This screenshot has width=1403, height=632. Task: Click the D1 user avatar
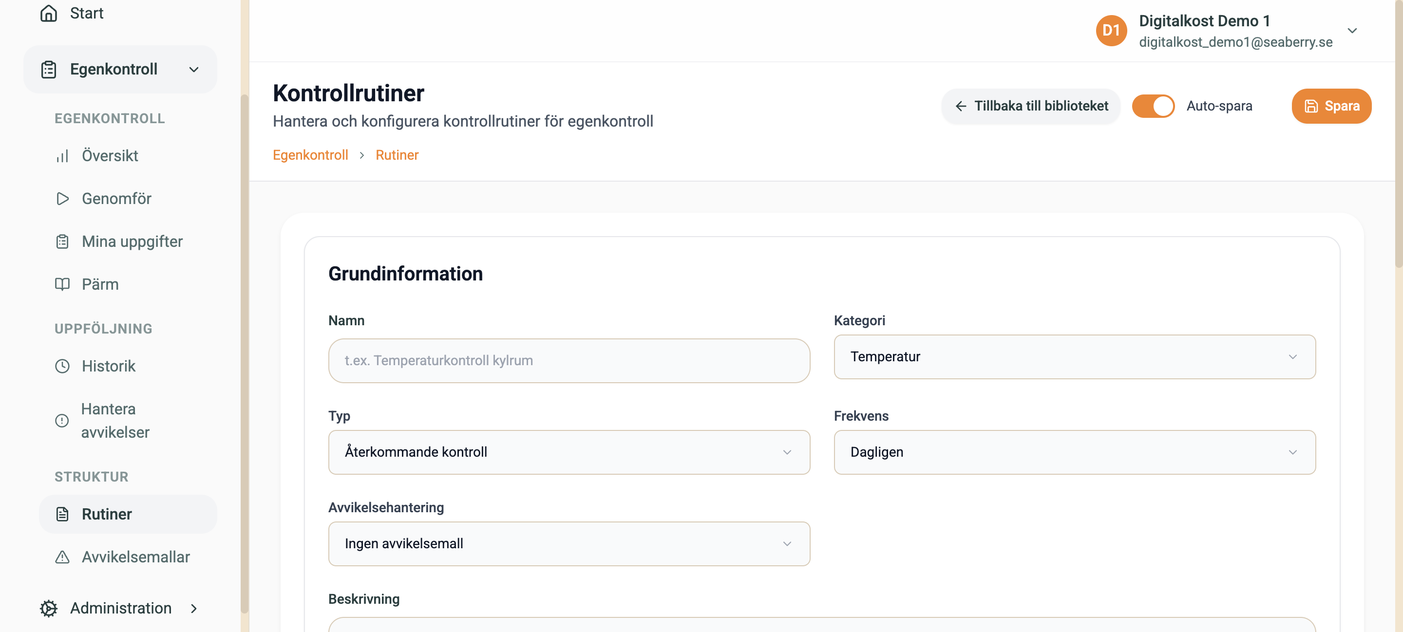(1111, 31)
